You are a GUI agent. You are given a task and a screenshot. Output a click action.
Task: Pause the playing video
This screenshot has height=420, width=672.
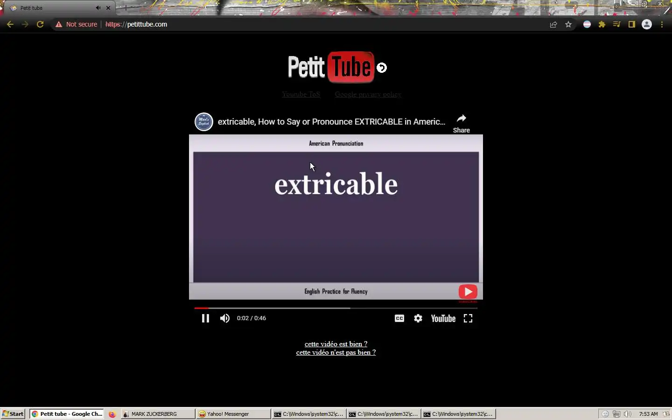click(x=205, y=318)
